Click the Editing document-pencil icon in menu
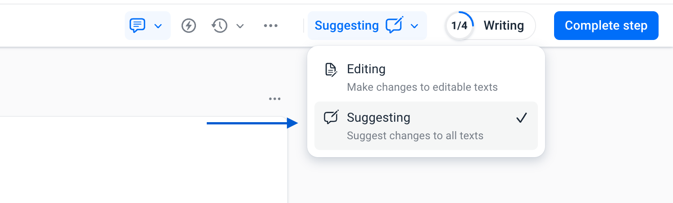This screenshot has height=203, width=673. coord(331,70)
